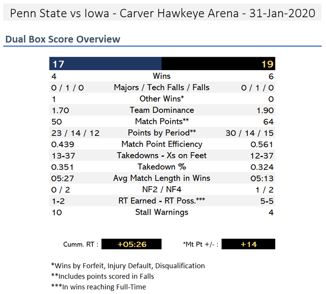Viewport: 326px width, 294px height.
Task: Click the Stall Warnings label
Action: coord(162,212)
